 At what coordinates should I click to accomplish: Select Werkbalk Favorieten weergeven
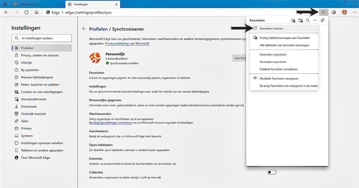[284, 78]
